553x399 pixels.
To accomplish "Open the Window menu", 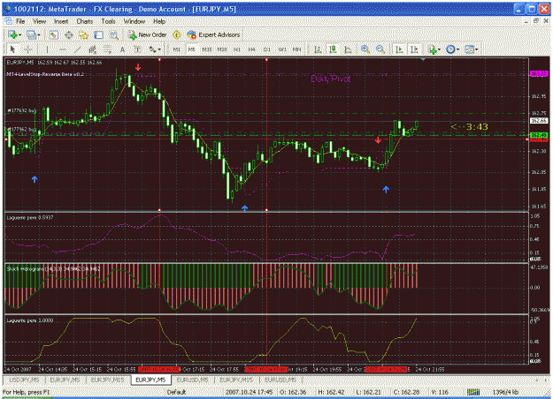I will [x=134, y=21].
